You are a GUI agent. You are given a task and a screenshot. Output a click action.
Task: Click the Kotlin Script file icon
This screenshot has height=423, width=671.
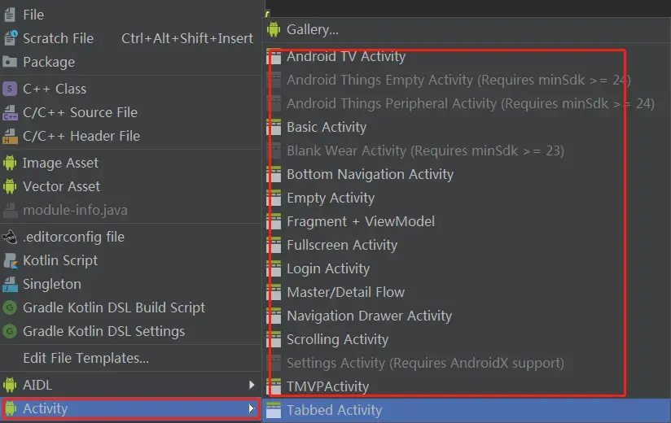[x=10, y=260]
